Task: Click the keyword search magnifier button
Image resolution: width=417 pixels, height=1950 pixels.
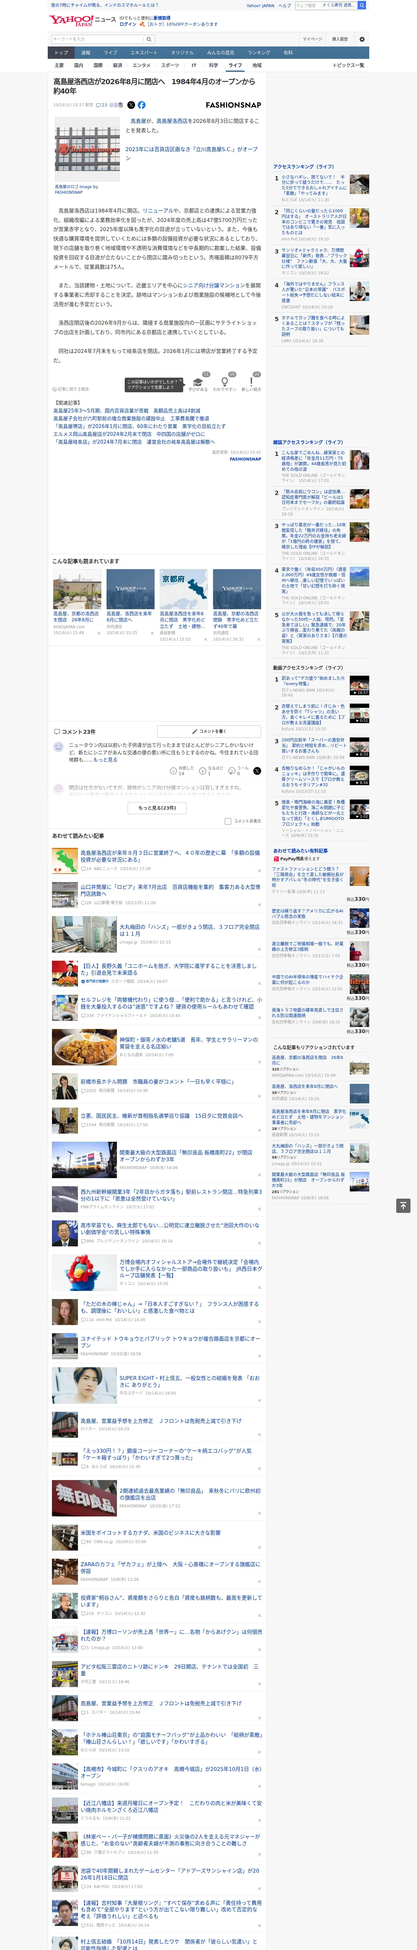Action: [149, 39]
